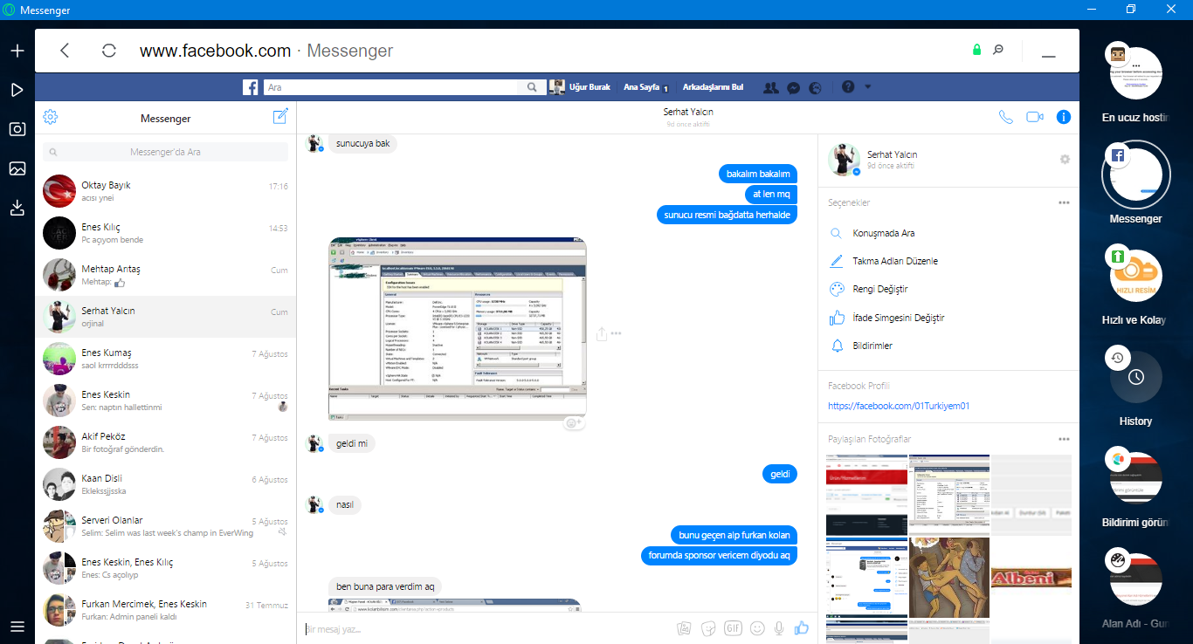1193x644 pixels.
Task: Open the Facebook help question mark icon
Action: (x=847, y=87)
